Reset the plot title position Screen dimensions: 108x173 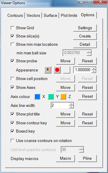87,114
